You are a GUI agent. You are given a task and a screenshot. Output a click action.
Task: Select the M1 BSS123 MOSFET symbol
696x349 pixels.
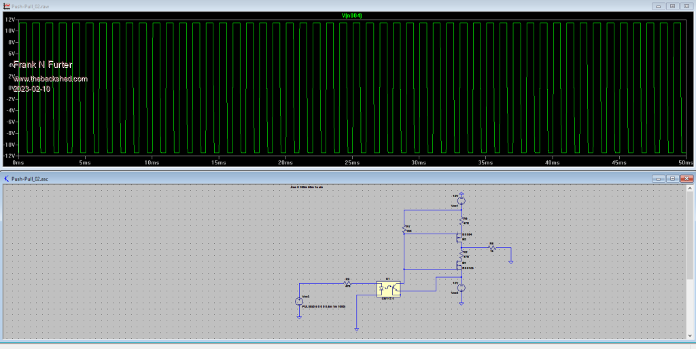(x=460, y=263)
